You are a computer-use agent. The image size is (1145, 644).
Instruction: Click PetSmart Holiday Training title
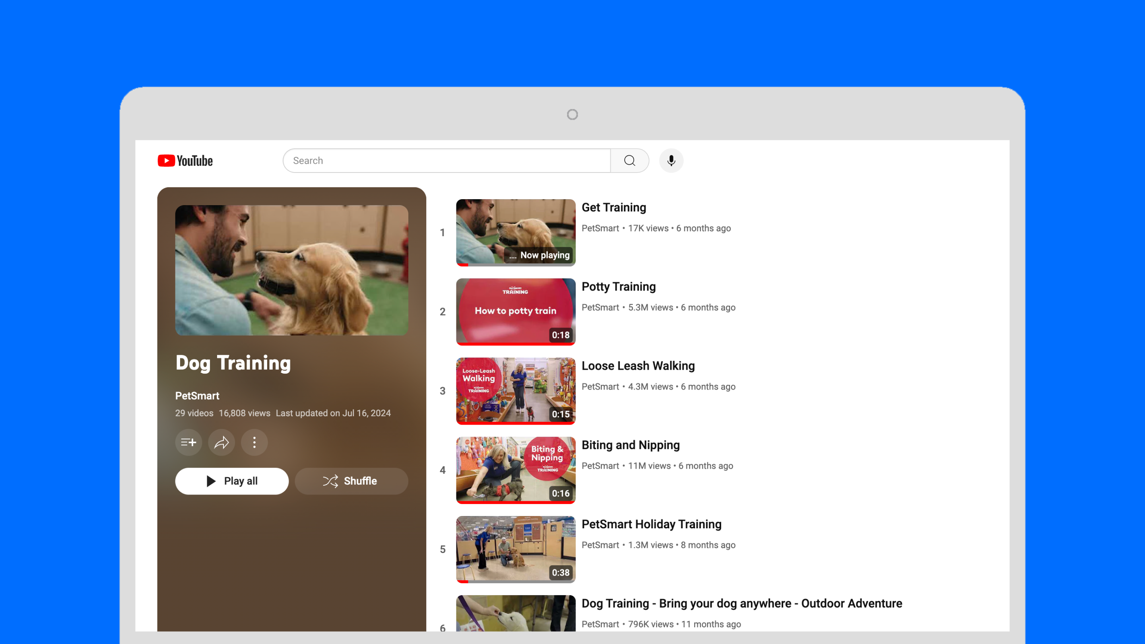(652, 524)
